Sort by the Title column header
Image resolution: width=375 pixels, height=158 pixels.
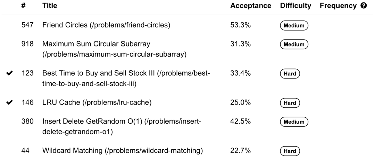[x=50, y=6]
